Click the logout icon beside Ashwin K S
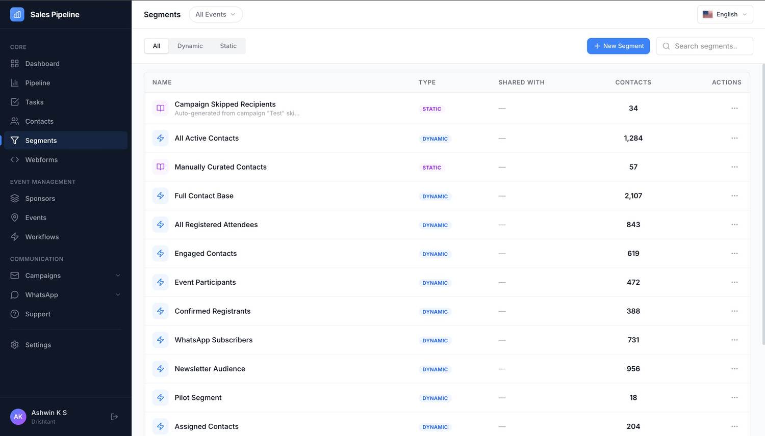Viewport: 765px width, 436px height. pyautogui.click(x=114, y=417)
